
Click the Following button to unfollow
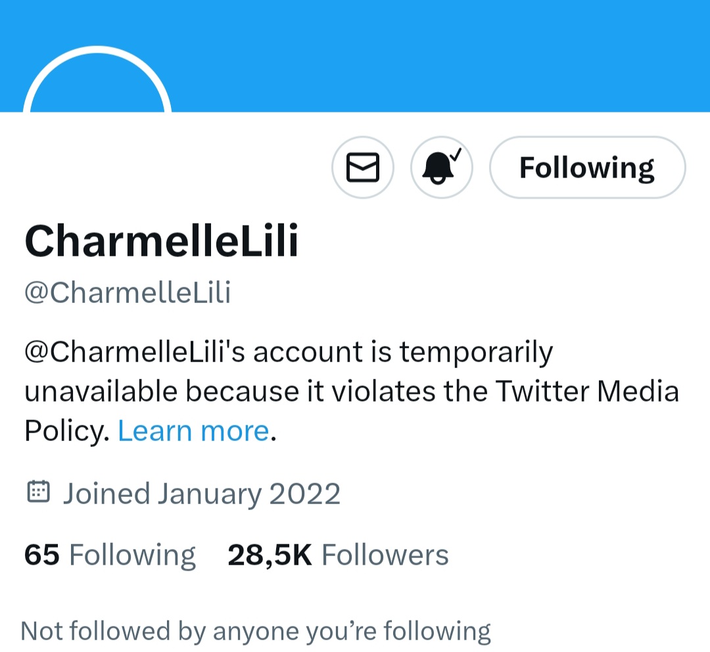(x=587, y=168)
